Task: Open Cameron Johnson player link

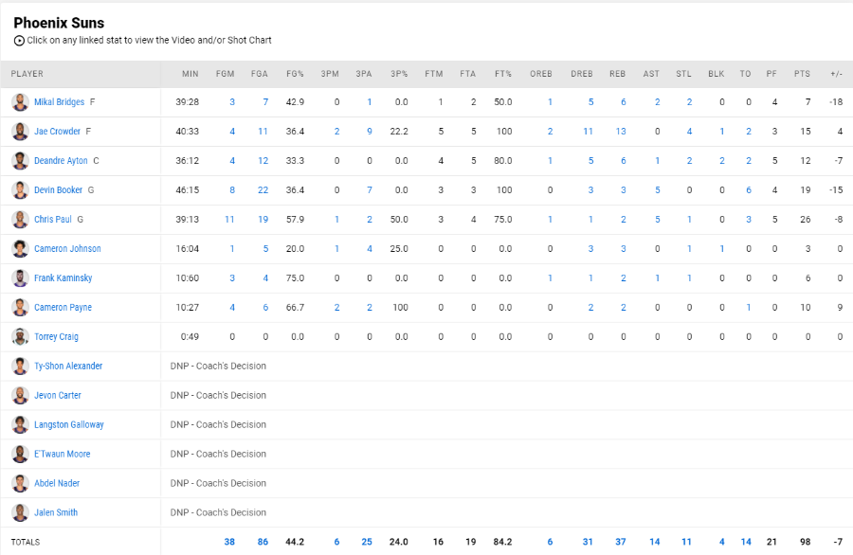Action: [x=67, y=249]
